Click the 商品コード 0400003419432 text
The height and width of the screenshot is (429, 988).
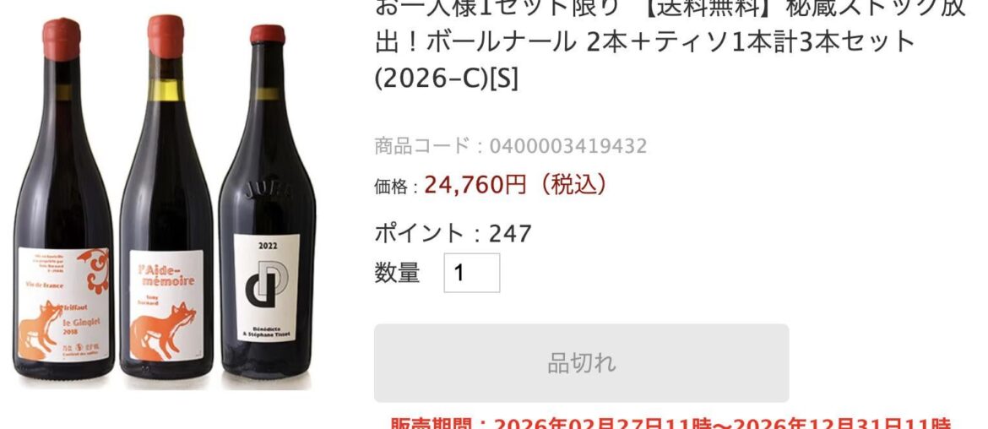(x=510, y=146)
